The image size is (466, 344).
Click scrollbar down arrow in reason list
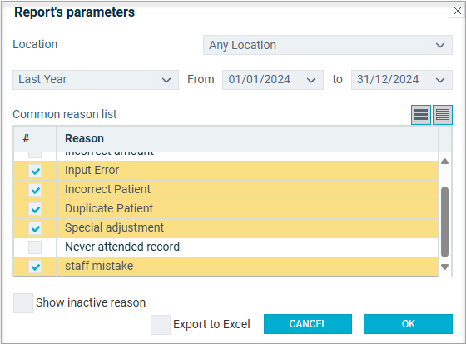444,267
